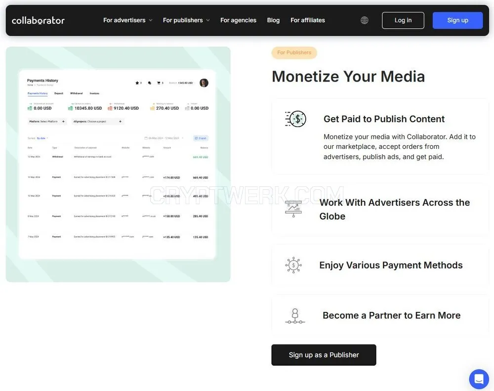Screen dimensions: 494x391
Task: Click the star favorites icon in dashboard header
Action: pos(137,83)
